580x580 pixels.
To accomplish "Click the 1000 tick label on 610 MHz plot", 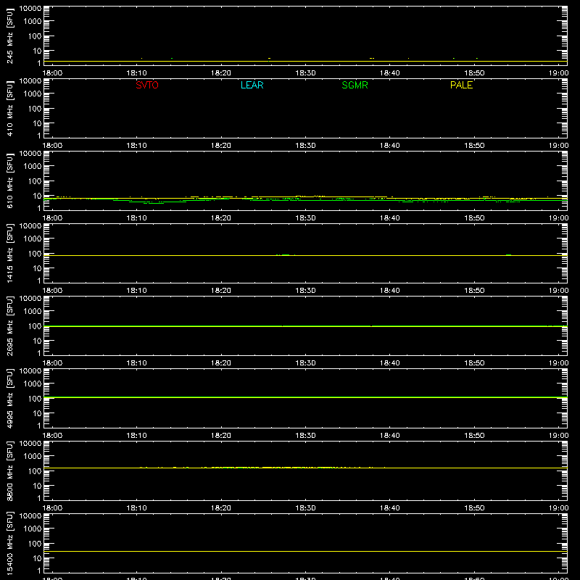I will (x=33, y=166).
